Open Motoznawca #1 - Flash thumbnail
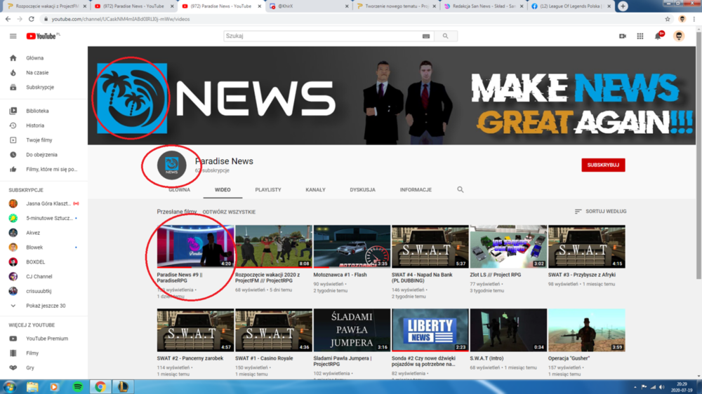The image size is (702, 394). (352, 246)
